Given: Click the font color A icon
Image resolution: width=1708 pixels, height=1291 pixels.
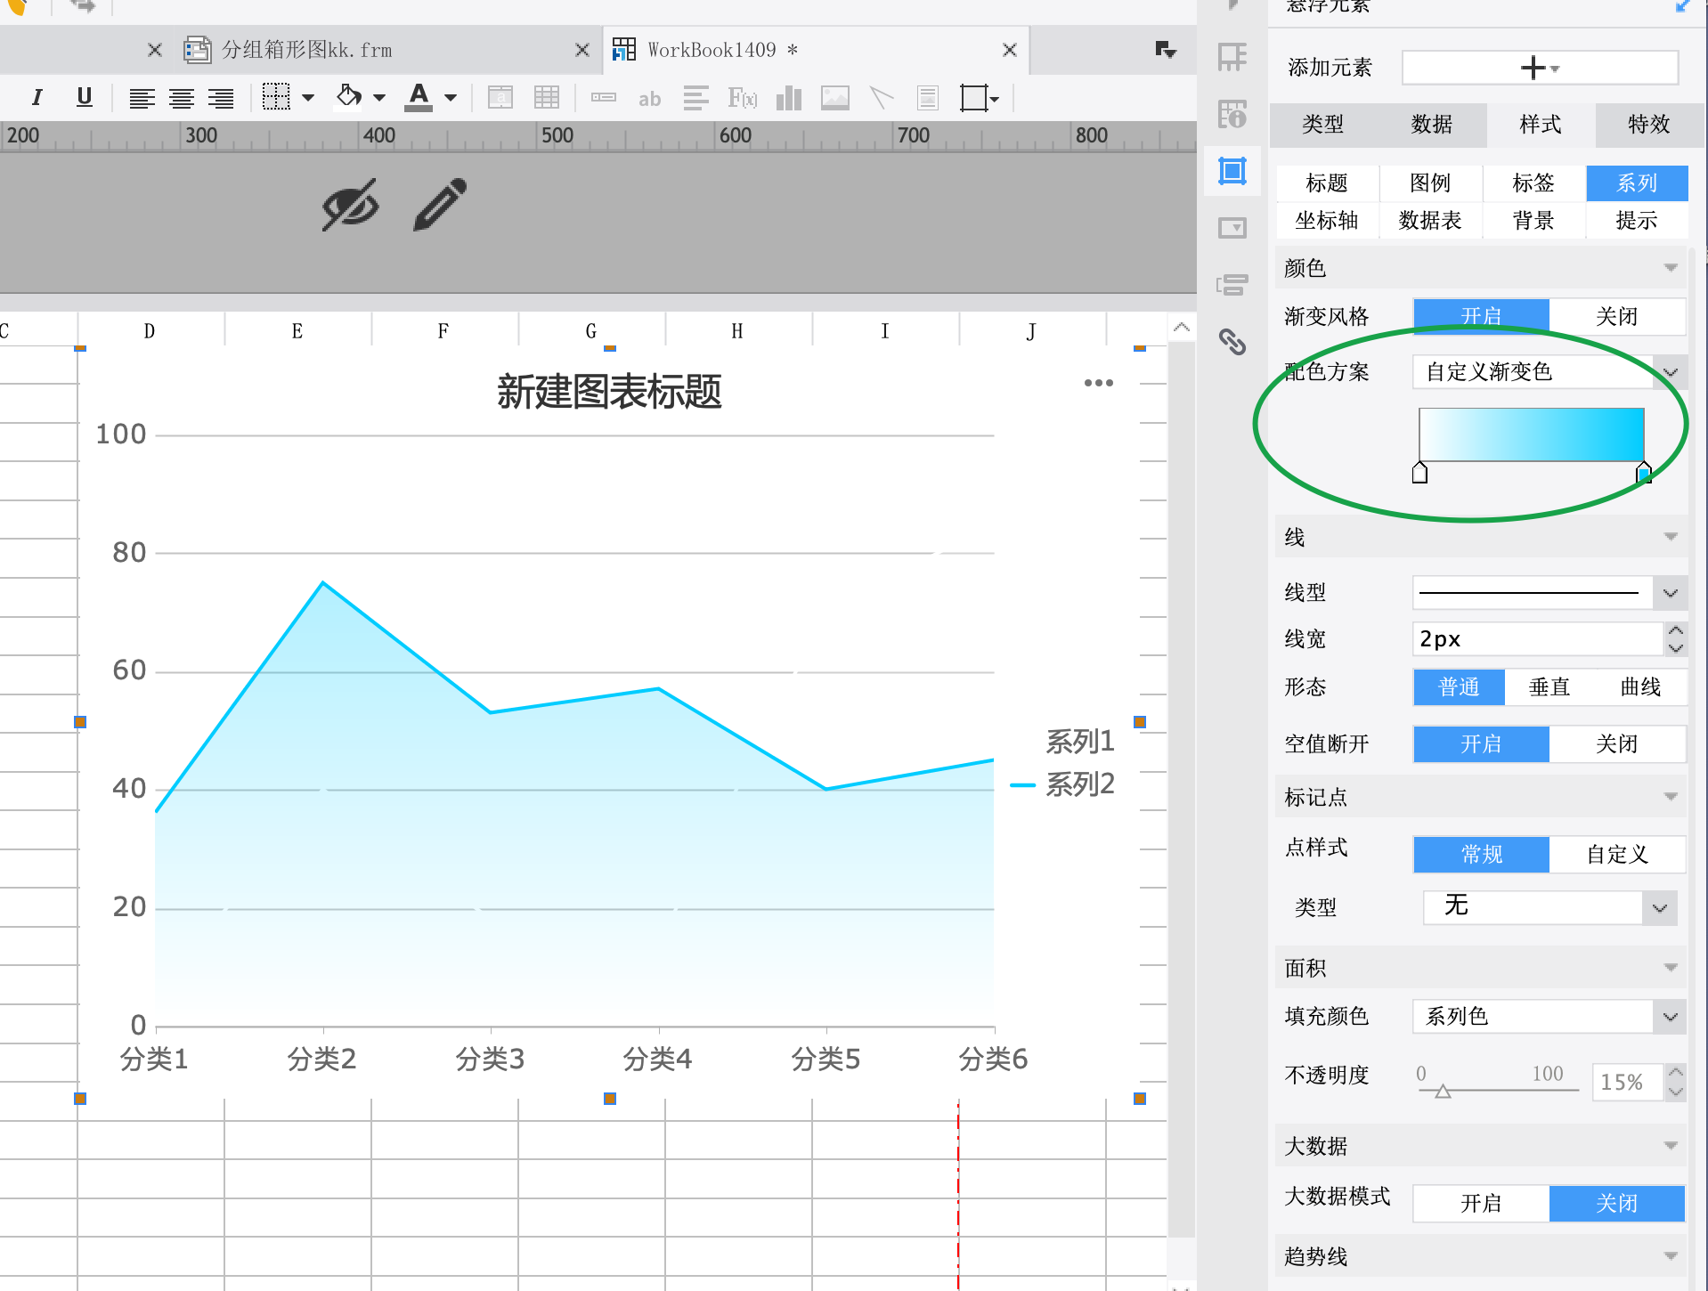Looking at the screenshot, I should click(x=419, y=97).
